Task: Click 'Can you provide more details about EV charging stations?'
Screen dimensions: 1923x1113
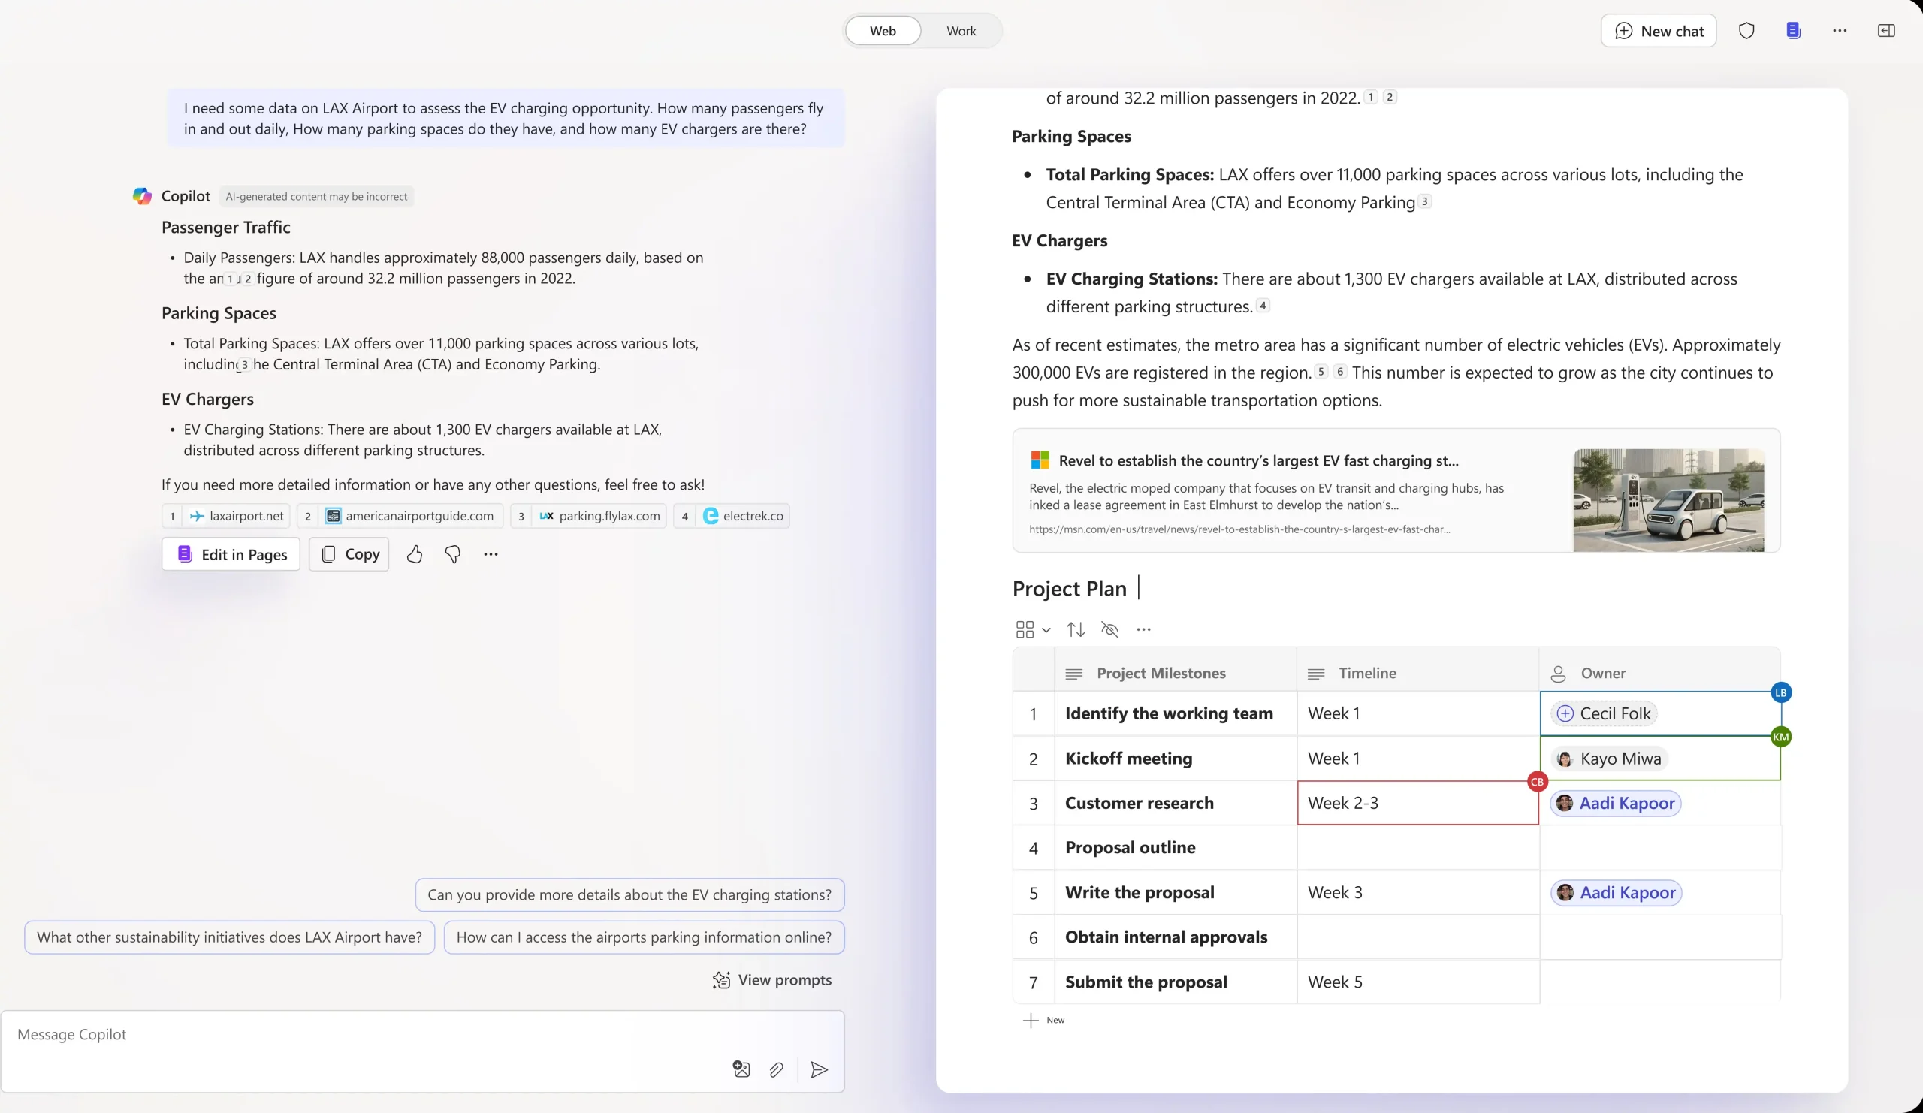Action: pyautogui.click(x=628, y=894)
